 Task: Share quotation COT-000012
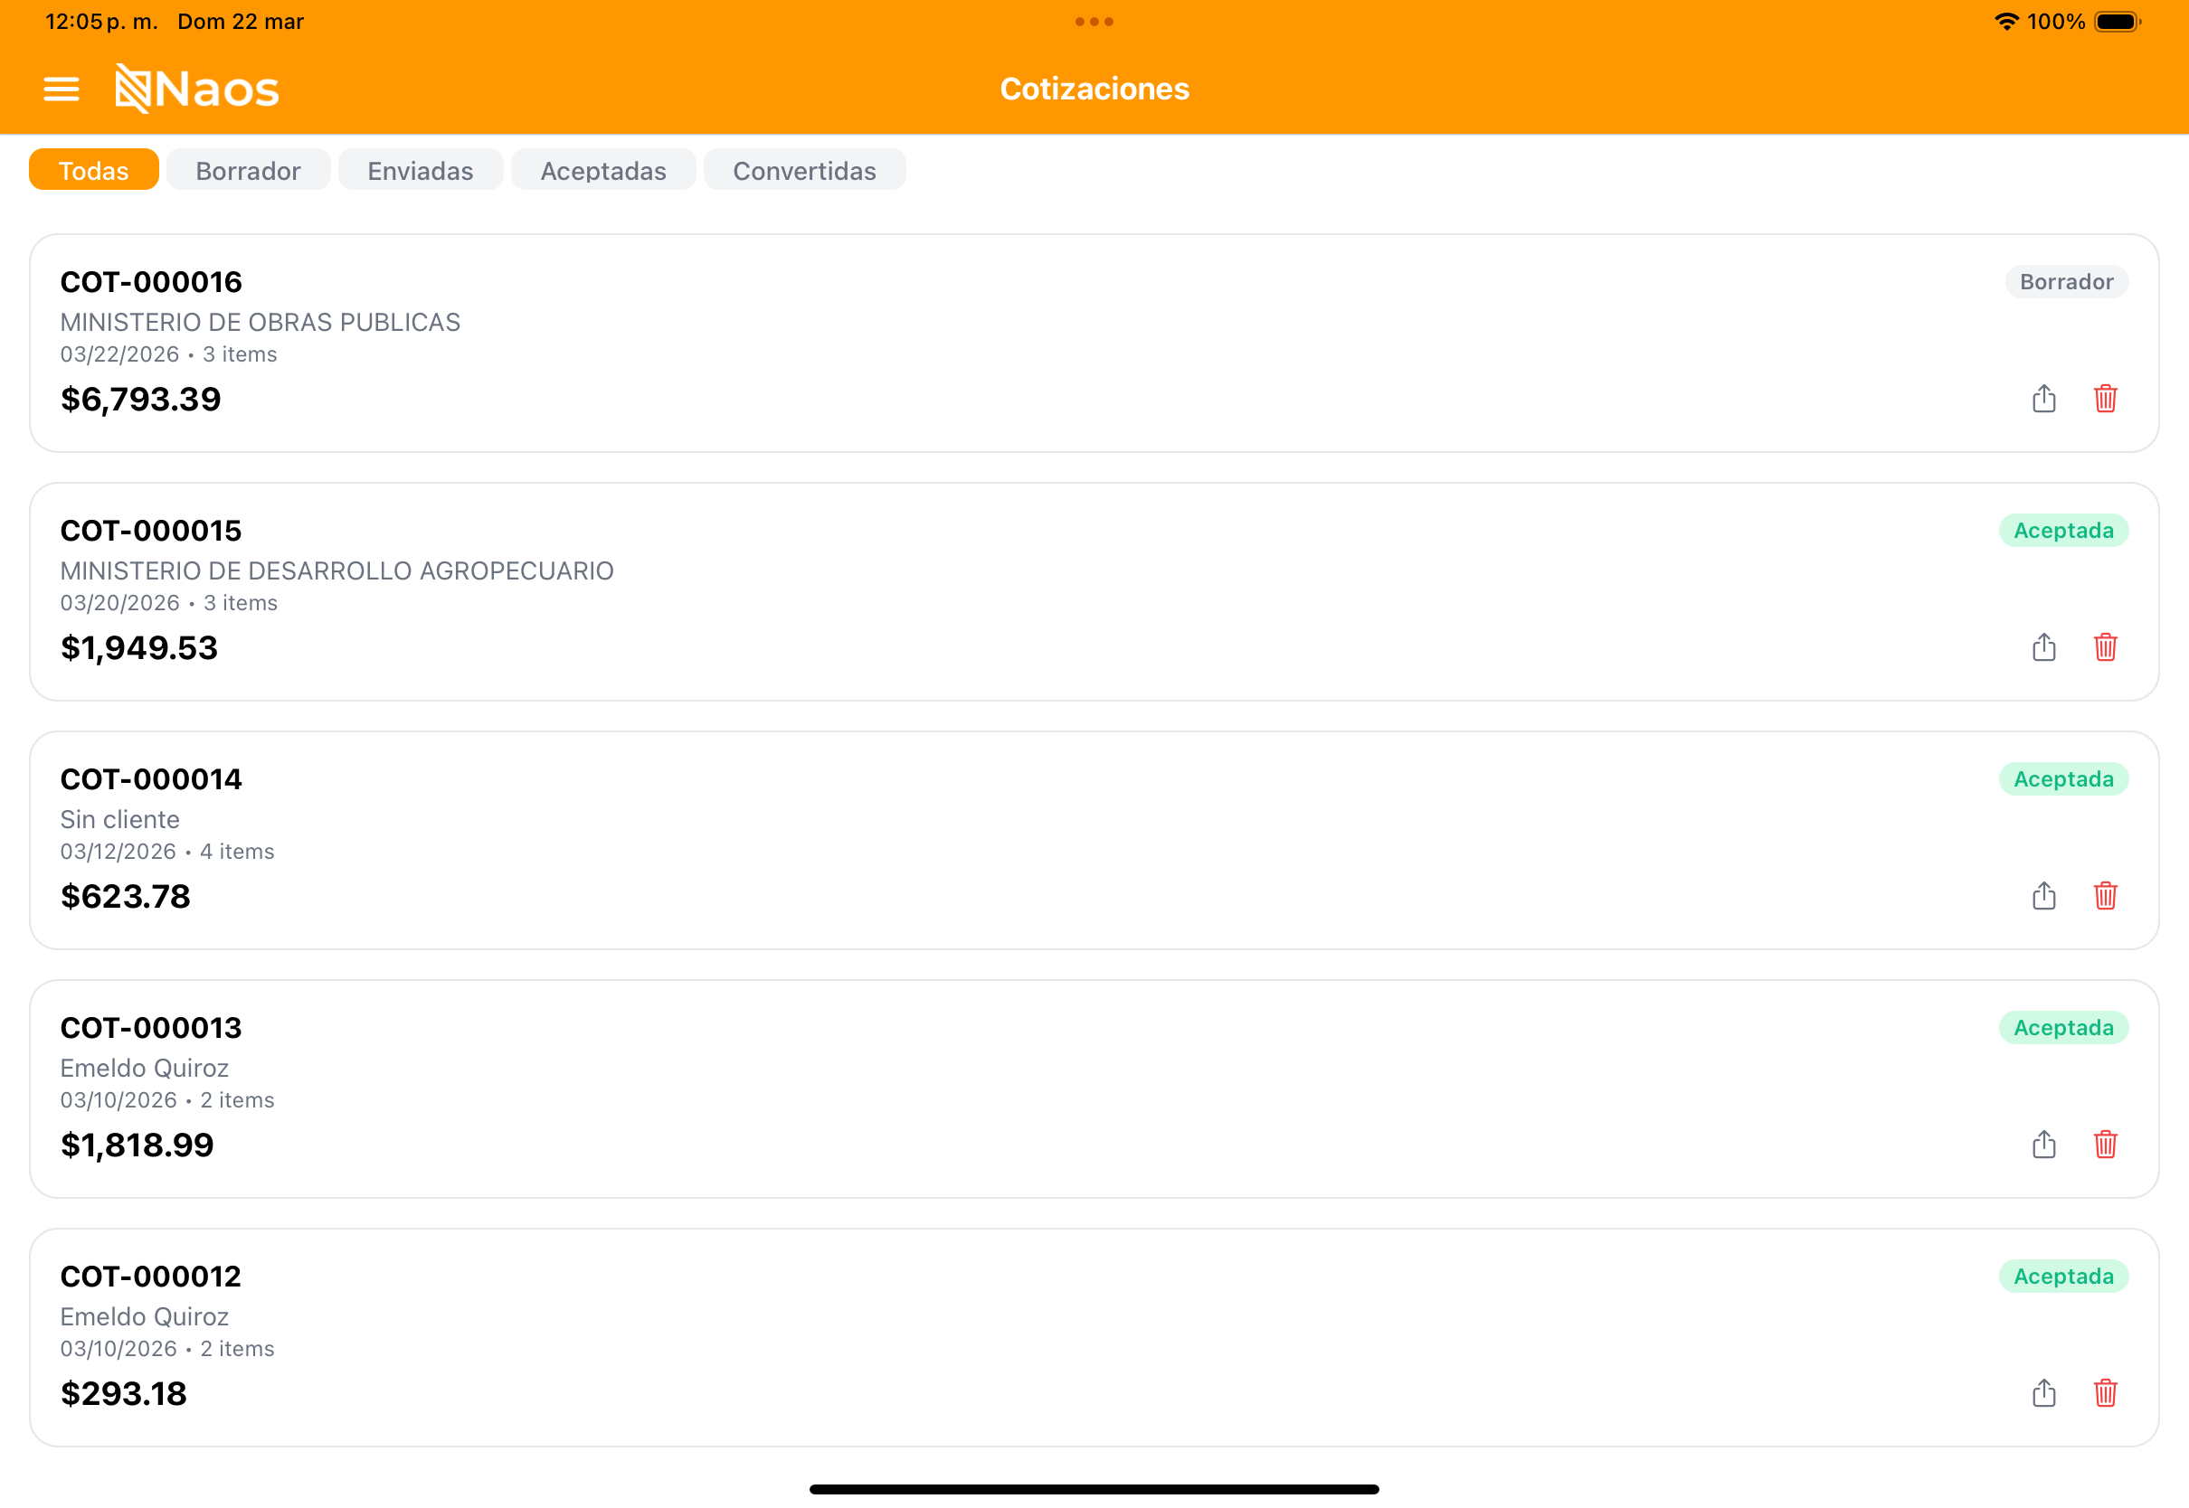[2043, 1392]
